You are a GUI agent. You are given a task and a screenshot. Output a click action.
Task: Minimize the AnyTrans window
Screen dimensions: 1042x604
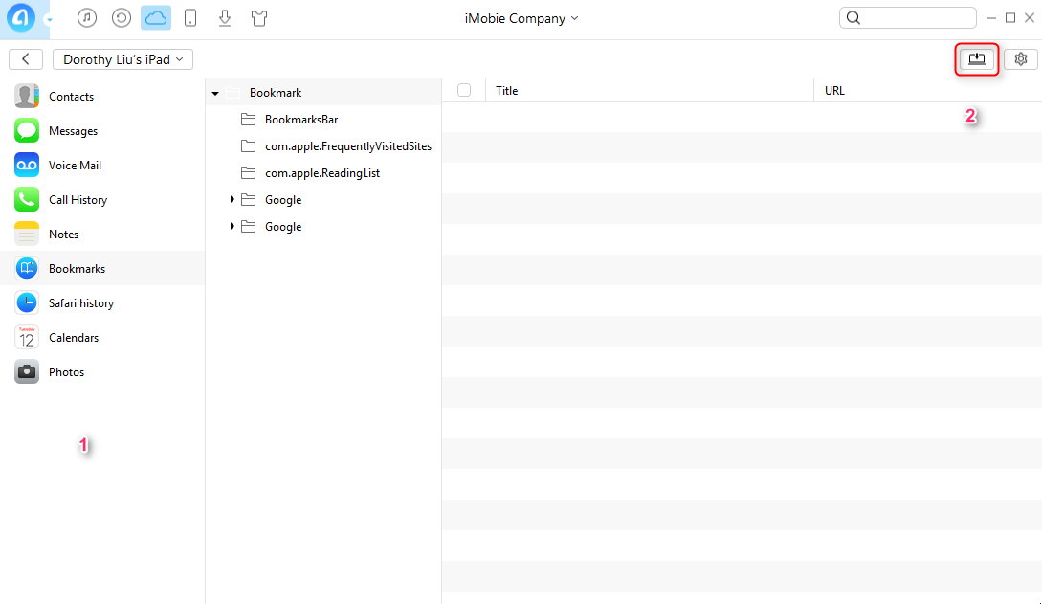point(991,18)
